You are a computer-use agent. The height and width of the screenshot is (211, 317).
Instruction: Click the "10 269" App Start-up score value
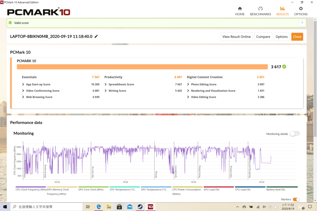pos(95,84)
